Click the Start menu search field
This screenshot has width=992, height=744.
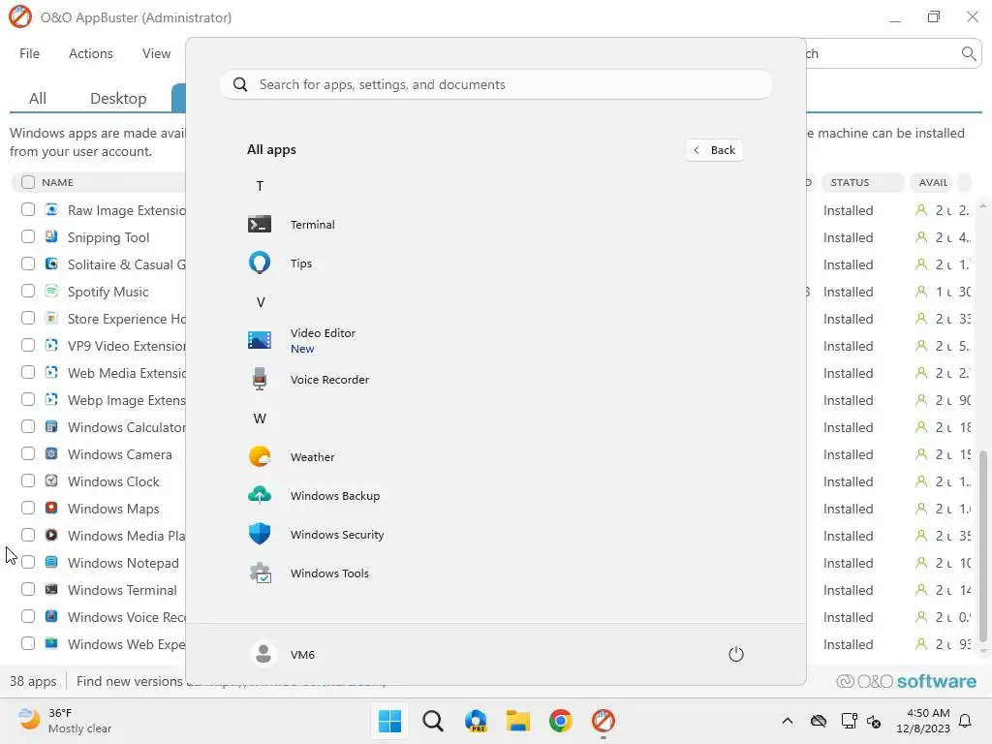pos(496,85)
